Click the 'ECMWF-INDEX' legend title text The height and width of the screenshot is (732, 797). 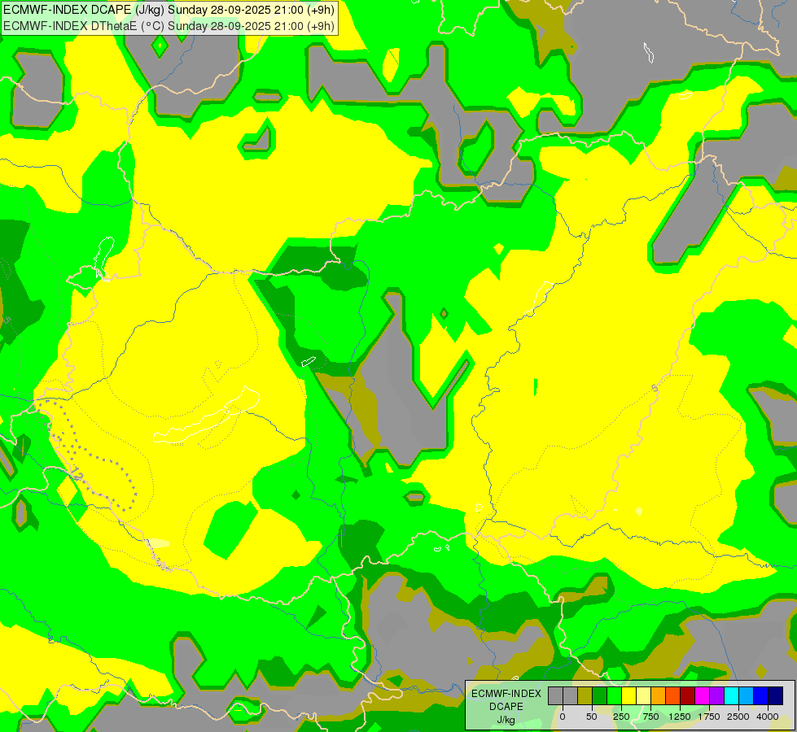point(506,694)
